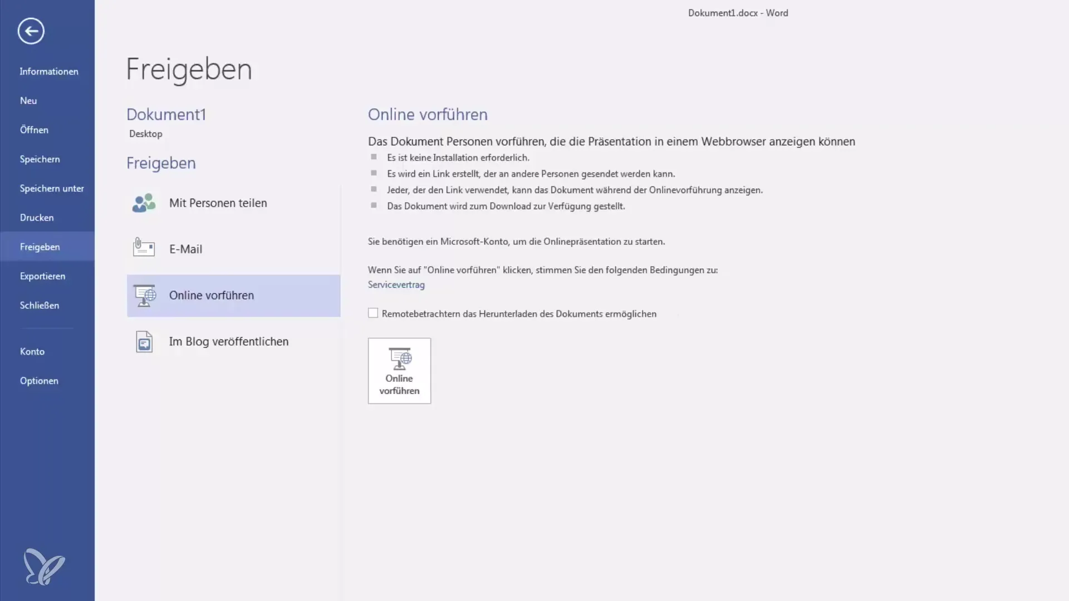This screenshot has height=601, width=1069.
Task: Choose the Im Blog veröffentlichen label
Action: (229, 342)
